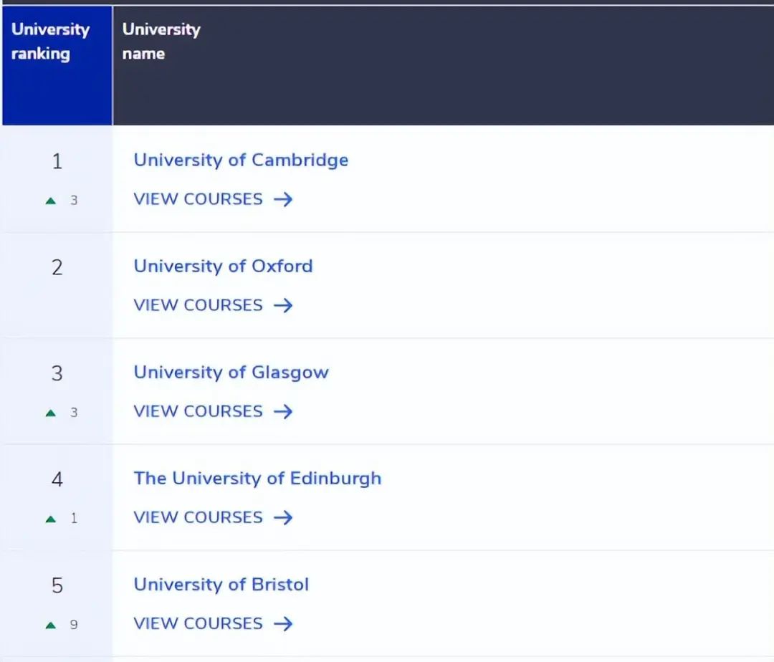Click VIEW COURSES for University of Cambridge
This screenshot has height=662, width=774.
click(199, 199)
